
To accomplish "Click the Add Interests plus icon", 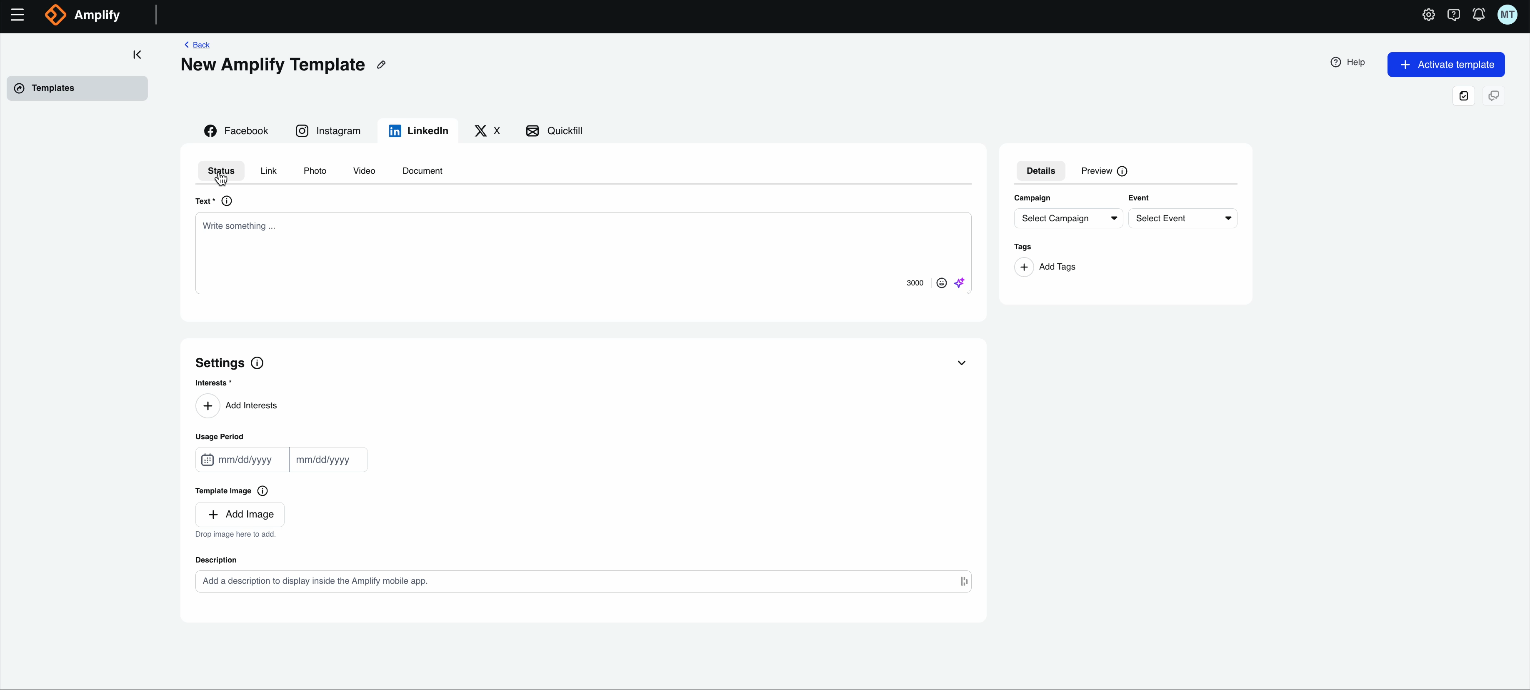I will (x=208, y=406).
